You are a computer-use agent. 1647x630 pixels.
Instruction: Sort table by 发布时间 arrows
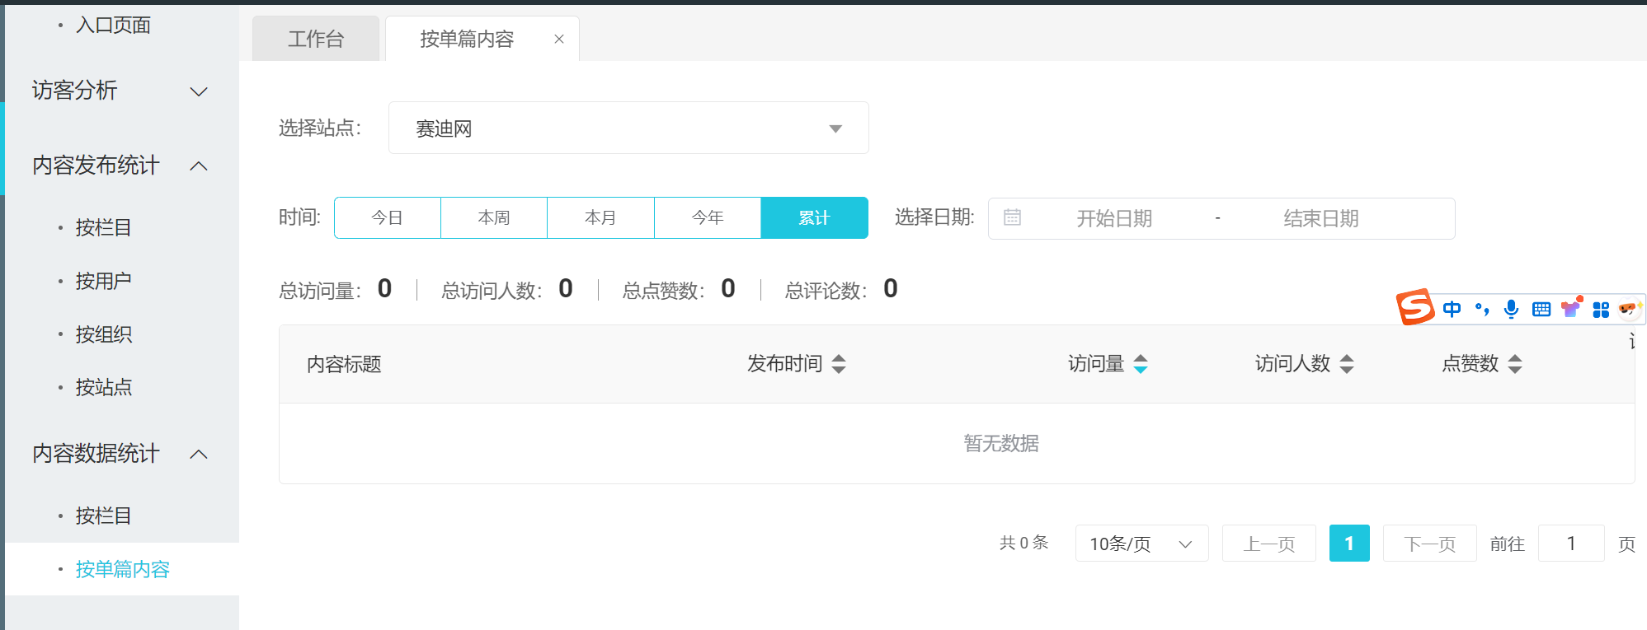click(x=839, y=364)
